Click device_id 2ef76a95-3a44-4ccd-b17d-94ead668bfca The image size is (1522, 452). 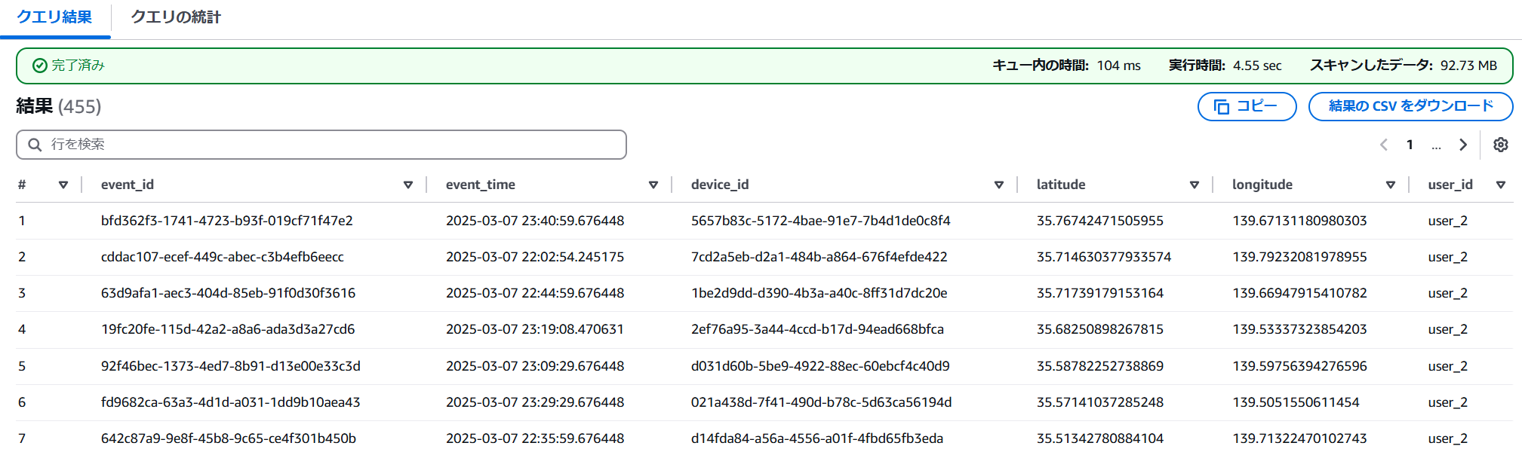click(817, 329)
